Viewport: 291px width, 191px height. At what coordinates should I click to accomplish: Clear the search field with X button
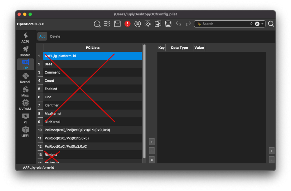[x=257, y=24]
